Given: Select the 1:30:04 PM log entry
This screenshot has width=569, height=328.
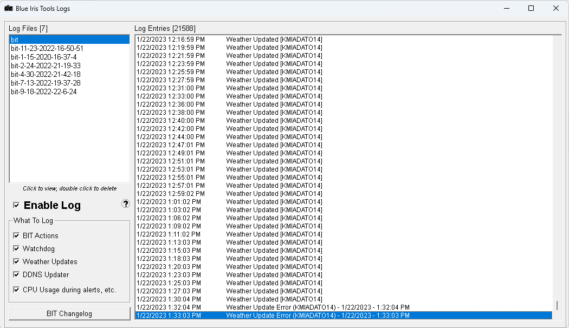Looking at the screenshot, I should click(344, 299).
